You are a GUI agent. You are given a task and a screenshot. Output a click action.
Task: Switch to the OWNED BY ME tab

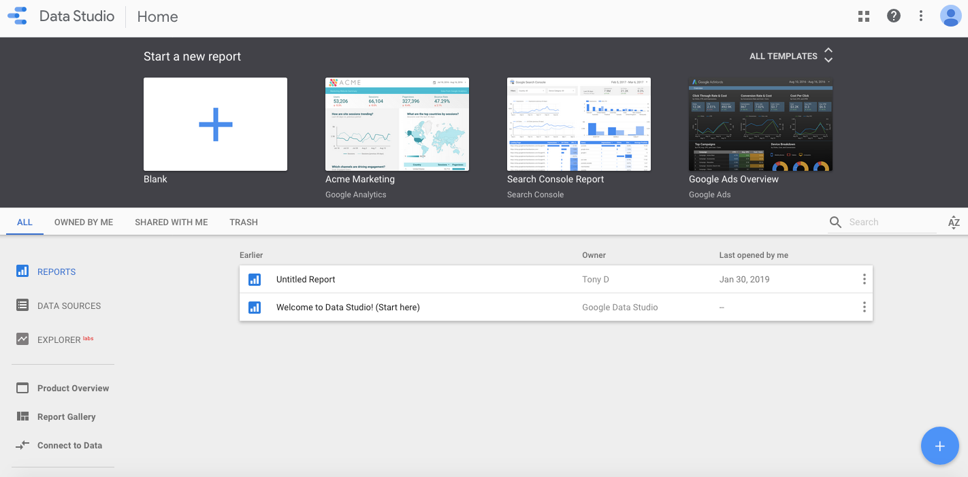click(x=84, y=222)
